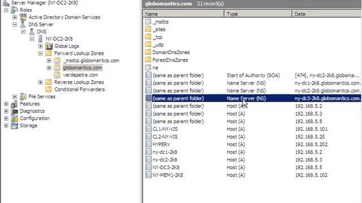
Task: Click the 192.168.5.102 data cell
Action: [311, 175]
